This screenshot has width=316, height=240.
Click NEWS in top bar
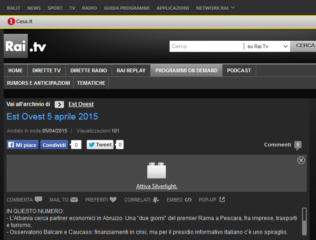pyautogui.click(x=34, y=8)
